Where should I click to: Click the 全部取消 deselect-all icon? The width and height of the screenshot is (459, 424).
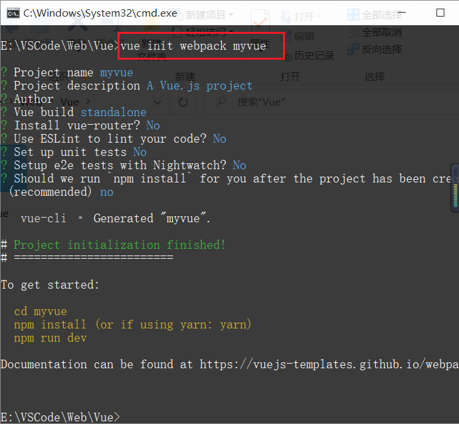tap(353, 32)
